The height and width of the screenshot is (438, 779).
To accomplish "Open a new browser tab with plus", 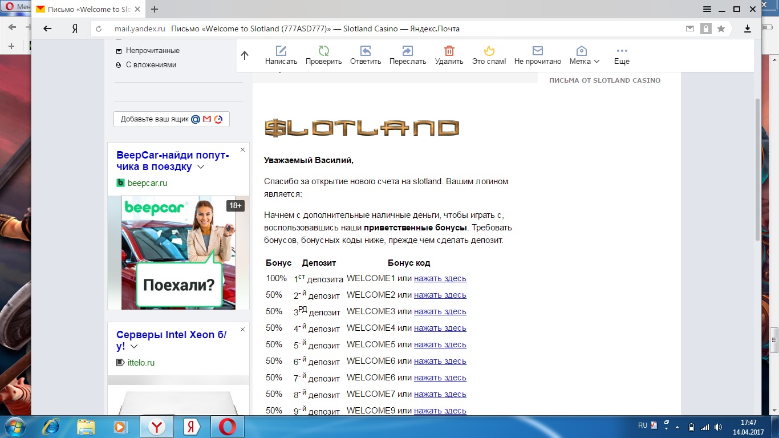I will tap(154, 9).
